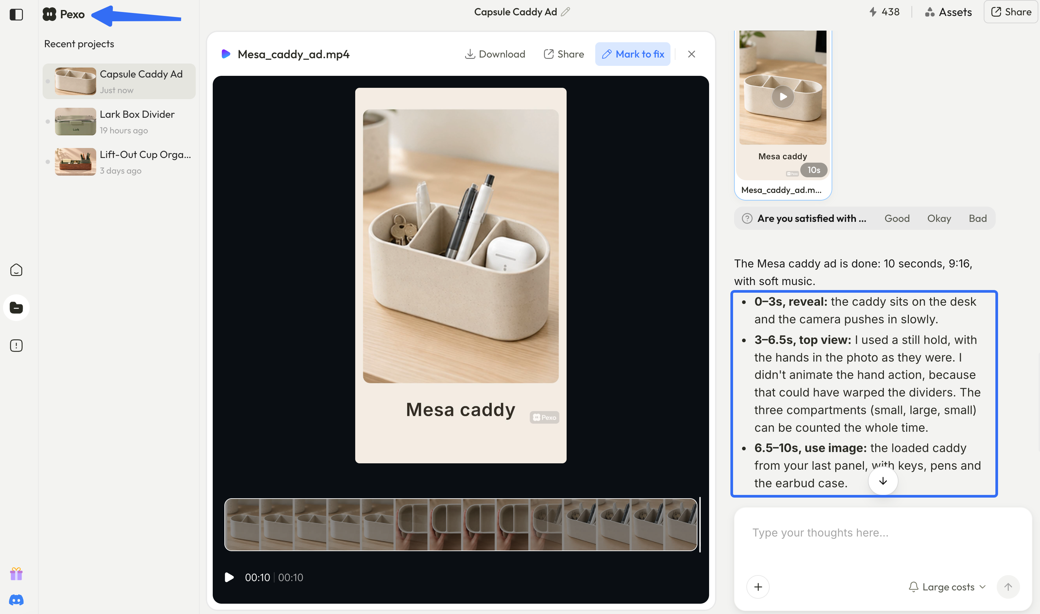Screen dimensions: 1040x614
Task: Rate the result as Bad
Action: (x=977, y=218)
